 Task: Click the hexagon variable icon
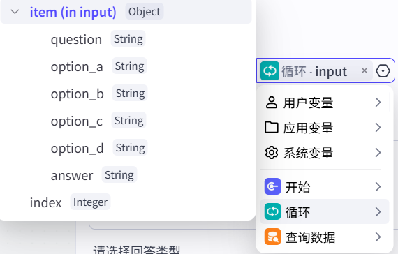click(383, 70)
